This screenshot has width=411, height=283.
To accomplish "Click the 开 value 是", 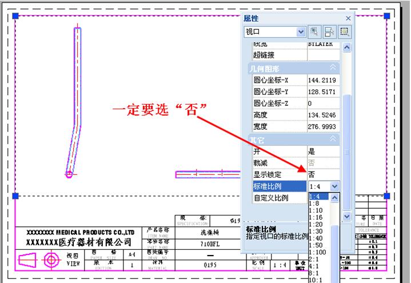I will point(324,152).
